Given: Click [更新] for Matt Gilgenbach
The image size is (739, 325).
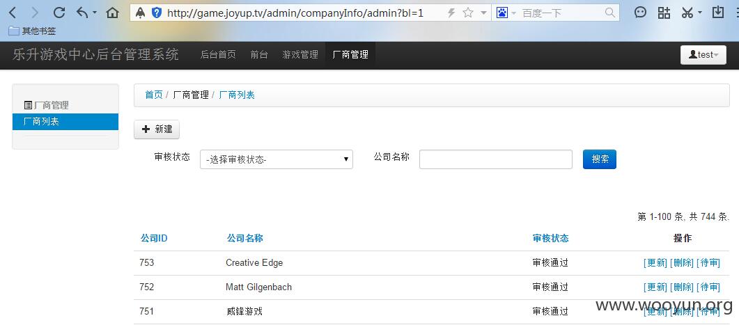Looking at the screenshot, I should click(x=655, y=287).
